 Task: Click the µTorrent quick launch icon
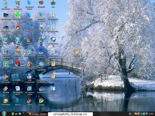coord(13,114)
